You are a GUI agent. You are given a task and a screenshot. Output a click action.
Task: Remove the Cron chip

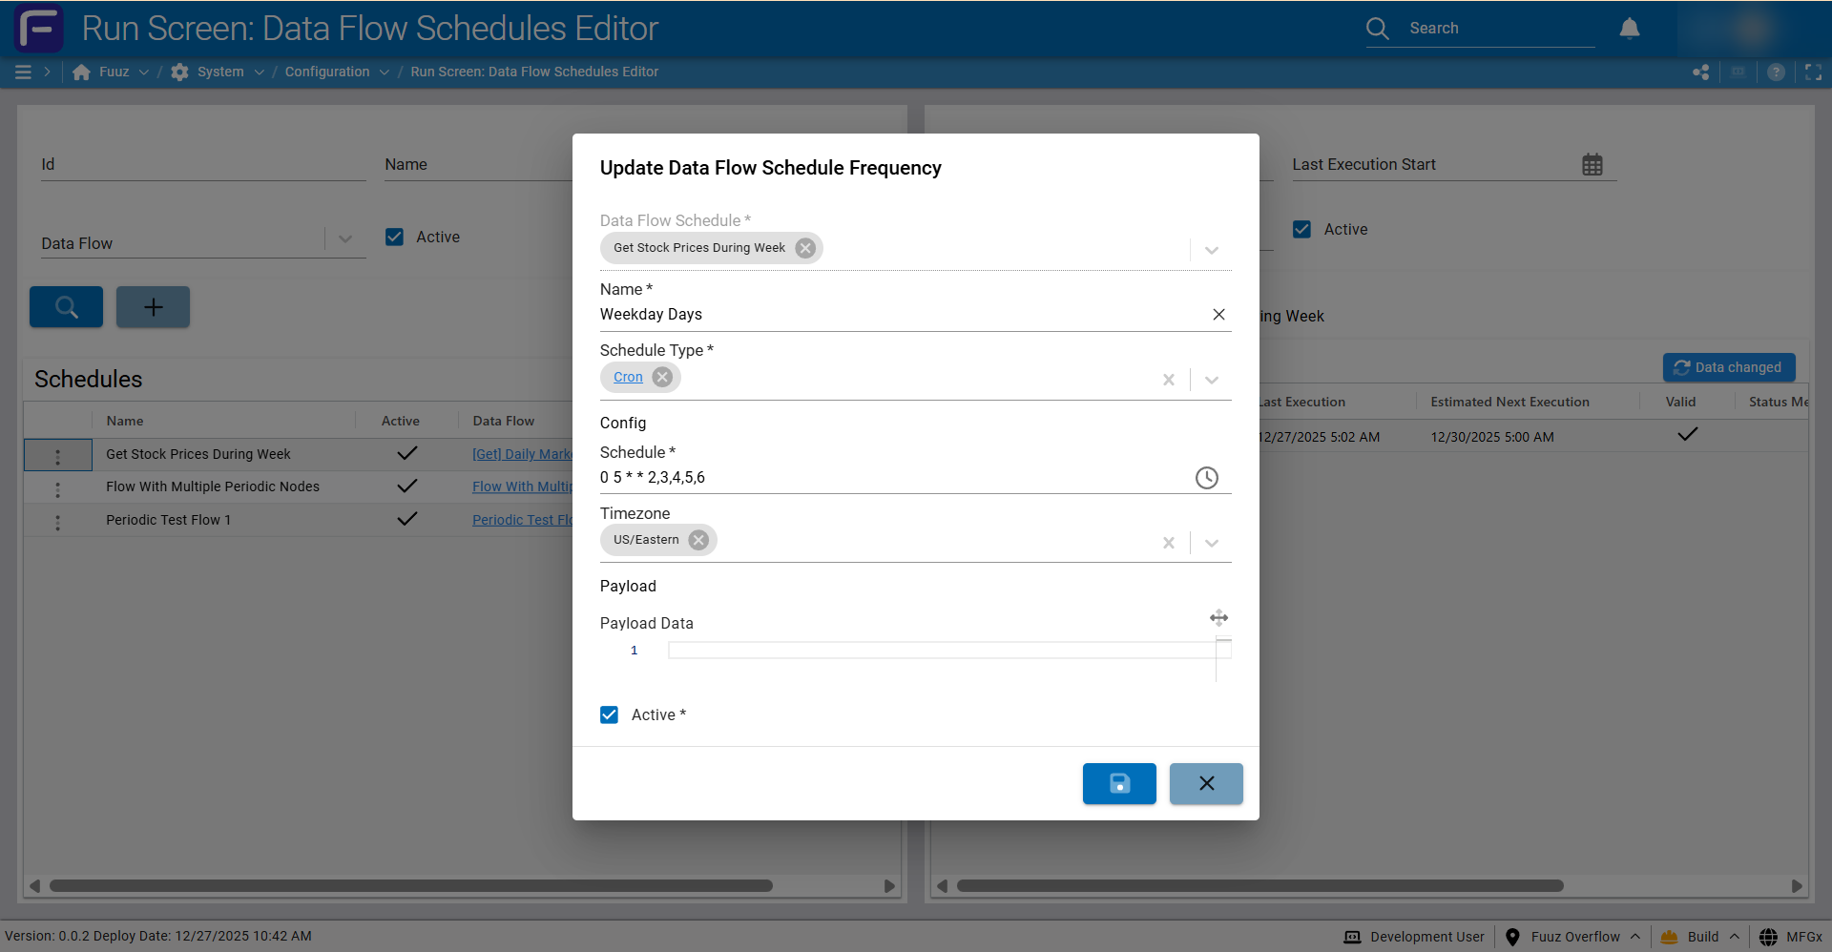click(662, 377)
